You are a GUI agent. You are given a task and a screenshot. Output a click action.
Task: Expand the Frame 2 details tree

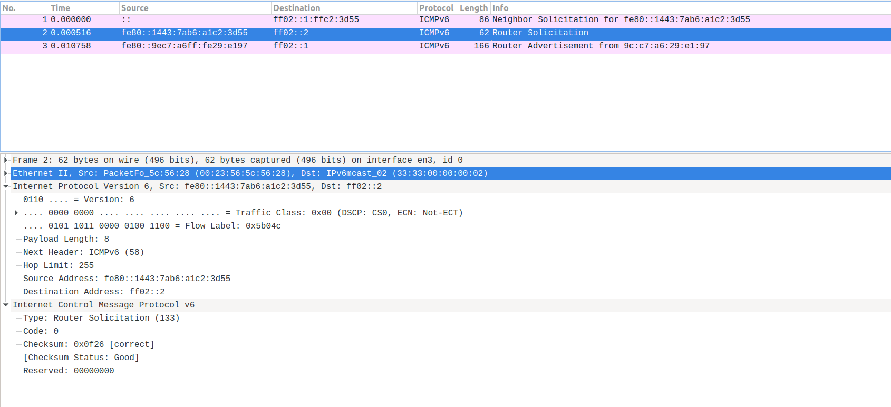point(6,160)
